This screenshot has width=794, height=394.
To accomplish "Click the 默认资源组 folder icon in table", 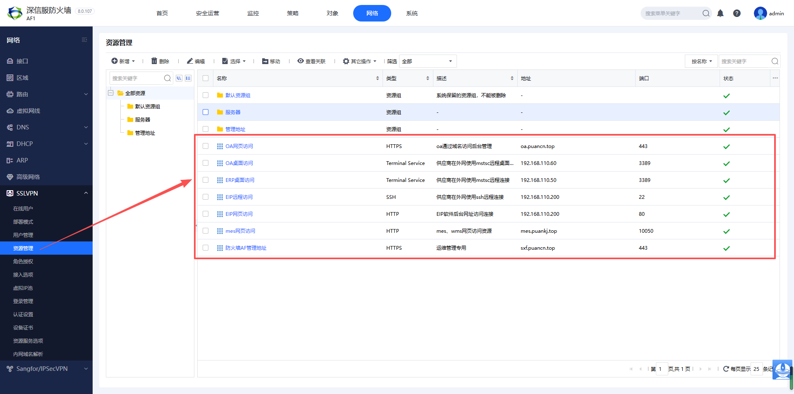I will [x=220, y=95].
